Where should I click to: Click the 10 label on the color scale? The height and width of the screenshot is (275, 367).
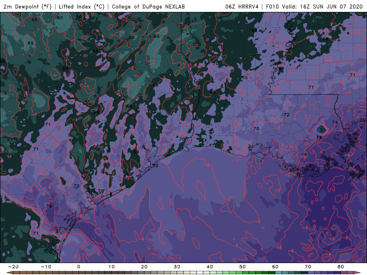click(111, 267)
